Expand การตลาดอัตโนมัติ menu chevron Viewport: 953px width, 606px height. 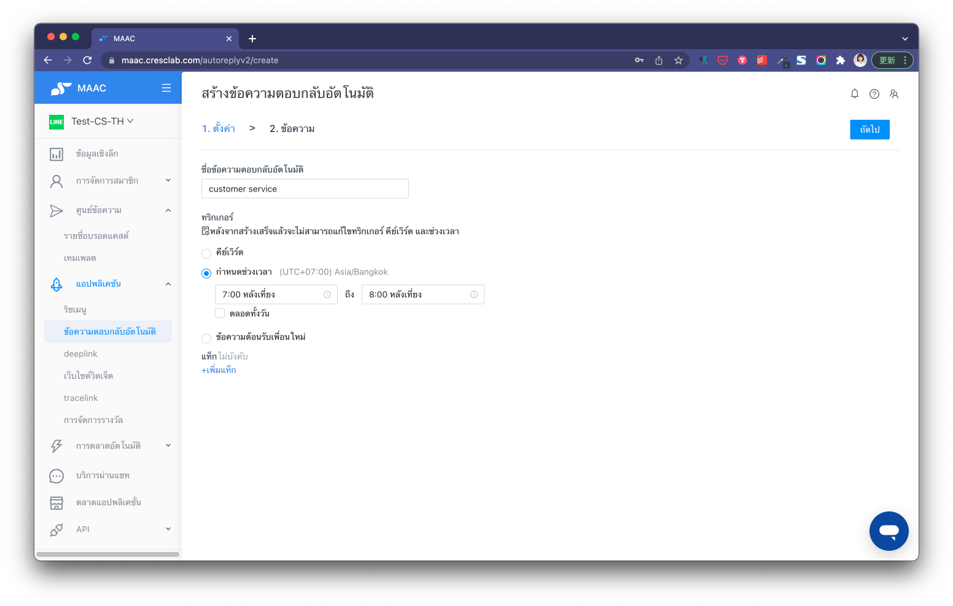168,446
